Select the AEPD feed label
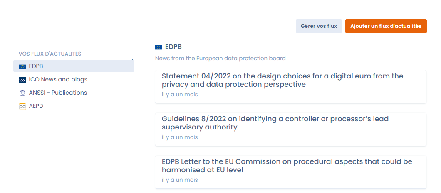 36,106
